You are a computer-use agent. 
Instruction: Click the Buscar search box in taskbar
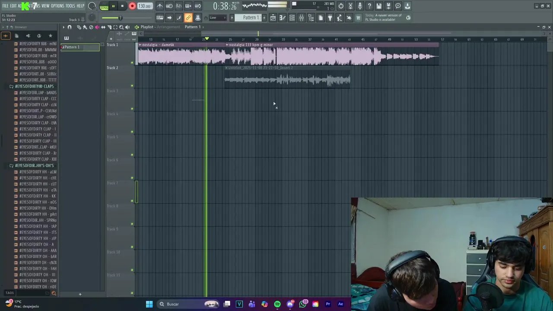tap(188, 304)
